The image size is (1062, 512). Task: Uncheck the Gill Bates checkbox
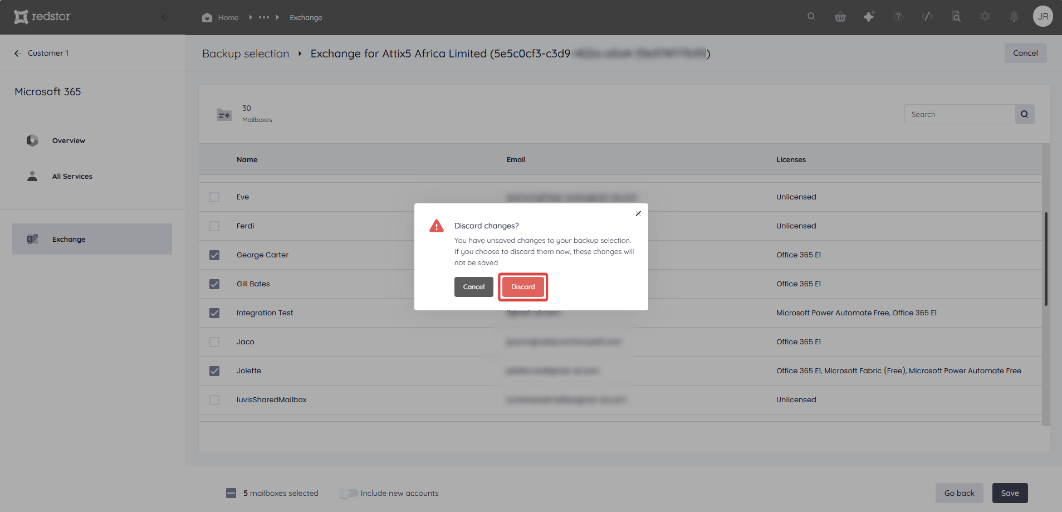(214, 284)
